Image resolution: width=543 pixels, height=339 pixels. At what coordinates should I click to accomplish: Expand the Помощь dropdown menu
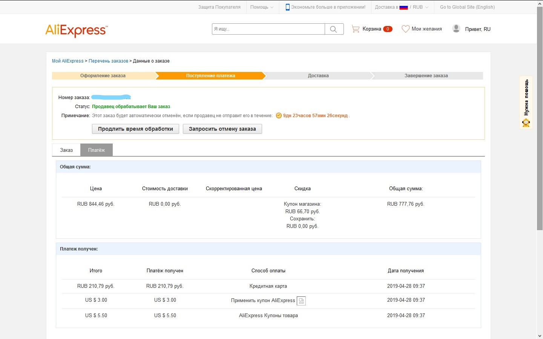pyautogui.click(x=262, y=7)
